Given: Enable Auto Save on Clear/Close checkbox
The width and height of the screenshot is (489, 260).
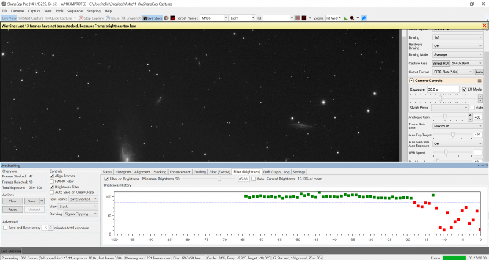Looking at the screenshot, I should pos(52,192).
